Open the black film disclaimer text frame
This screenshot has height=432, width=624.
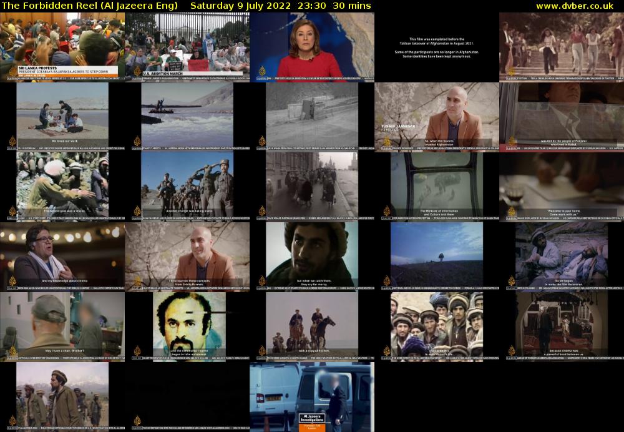click(x=437, y=47)
